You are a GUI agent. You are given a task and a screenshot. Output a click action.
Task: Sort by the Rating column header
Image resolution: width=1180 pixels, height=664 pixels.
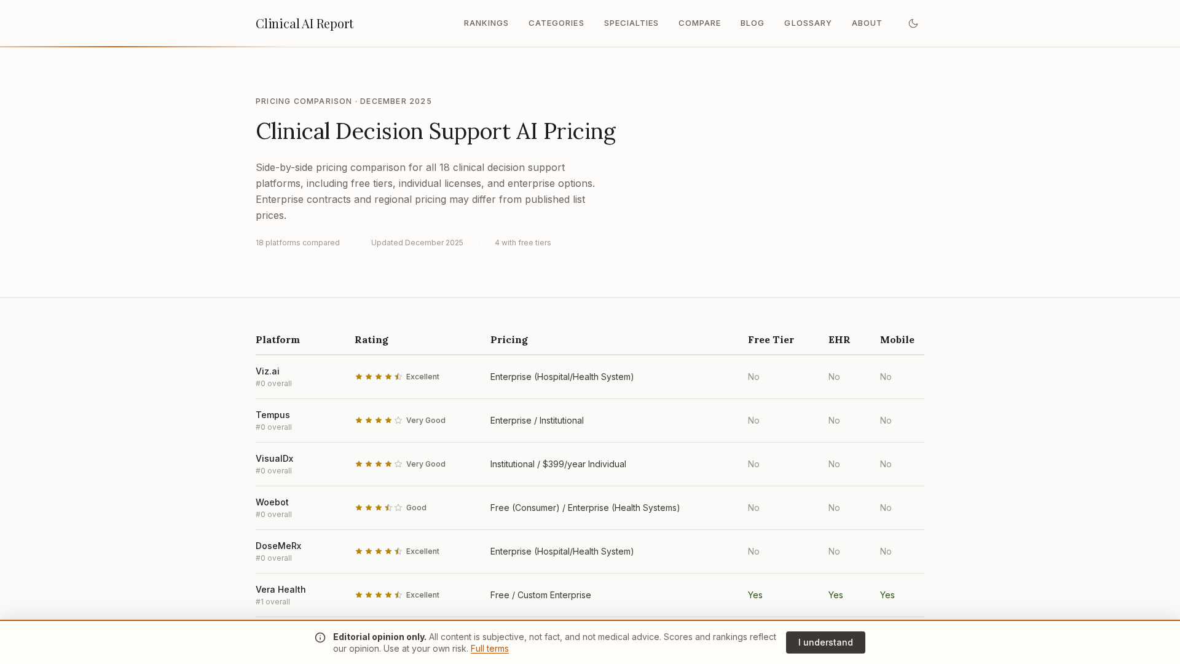coord(372,340)
